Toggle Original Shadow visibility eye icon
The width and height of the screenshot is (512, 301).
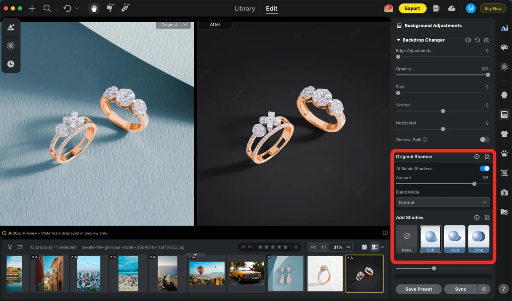click(x=477, y=157)
